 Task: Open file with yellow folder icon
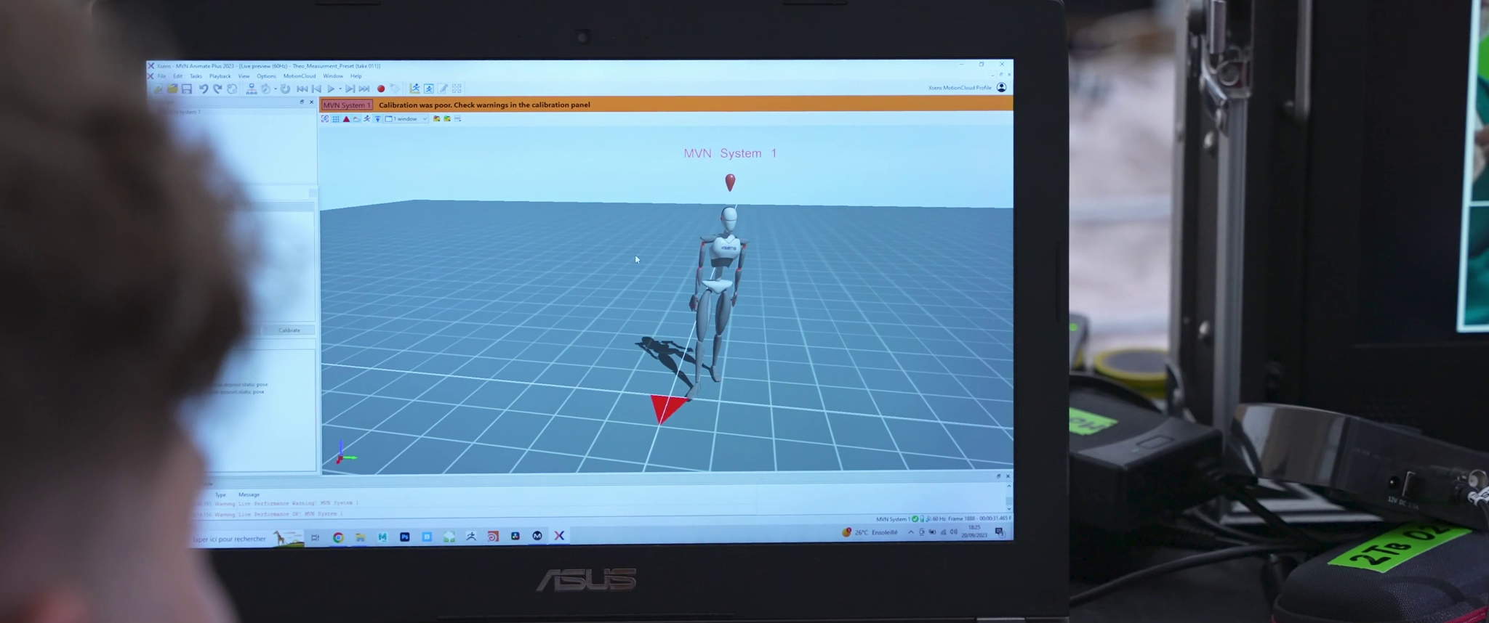[172, 89]
